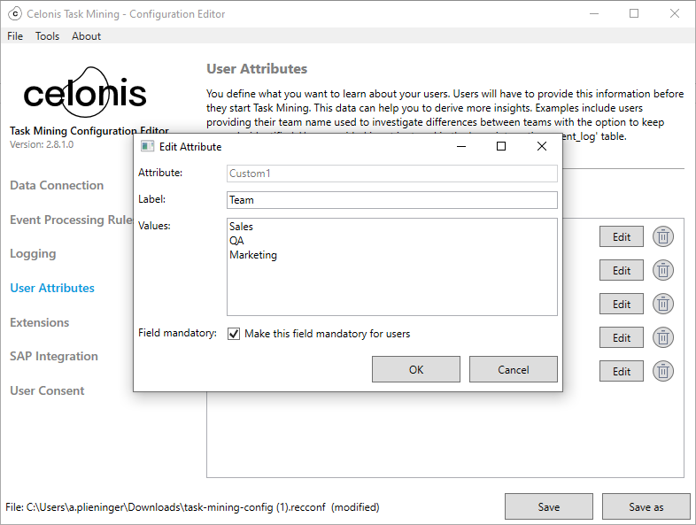Maximize the Edit Attribute dialog
This screenshot has height=525, width=696.
(x=501, y=146)
